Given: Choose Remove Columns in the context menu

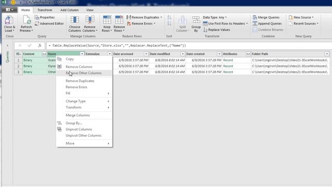Looking at the screenshot, I should 84,67.
